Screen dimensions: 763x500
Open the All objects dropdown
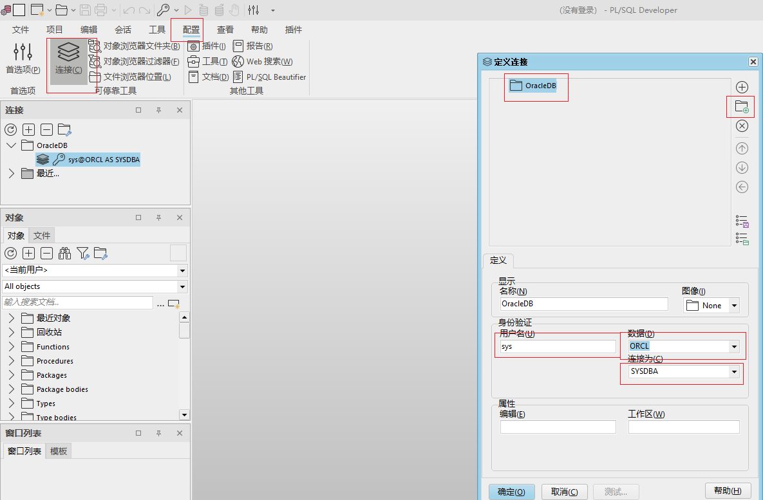tap(182, 286)
